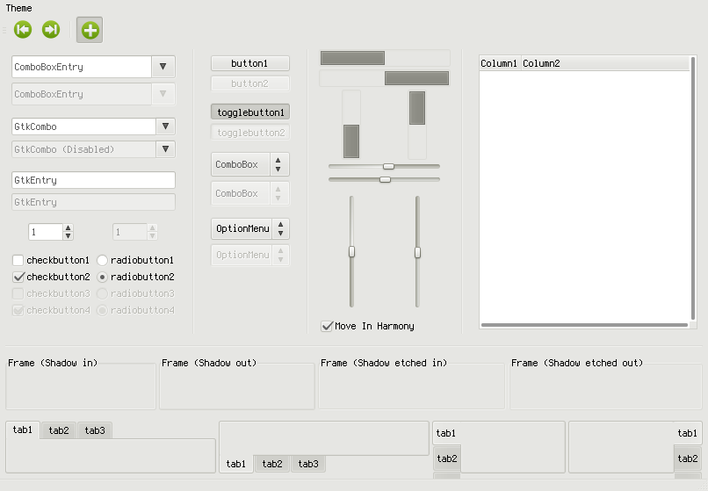
Task: Decrease enabled spin button value with down arrow
Action: [69, 235]
